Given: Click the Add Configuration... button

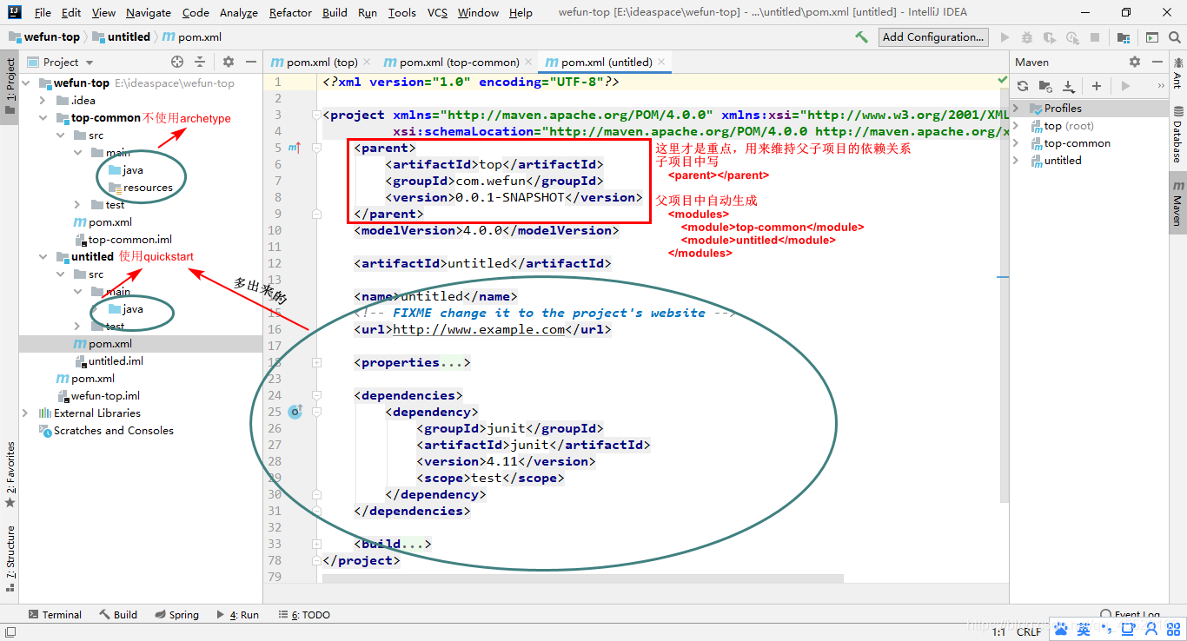Looking at the screenshot, I should (934, 37).
